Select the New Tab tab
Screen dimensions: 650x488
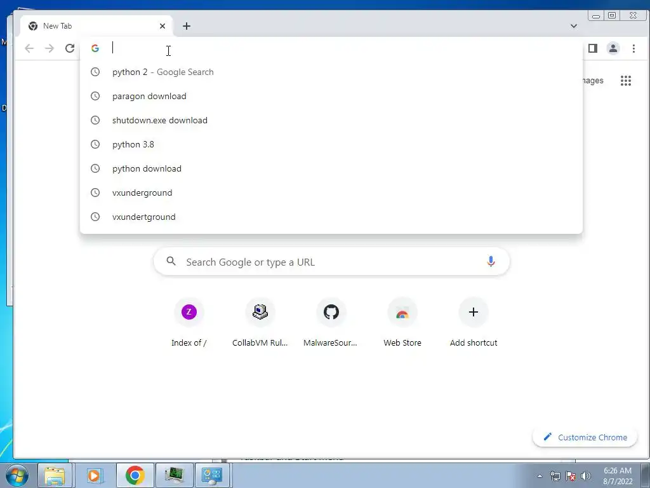pos(96,26)
